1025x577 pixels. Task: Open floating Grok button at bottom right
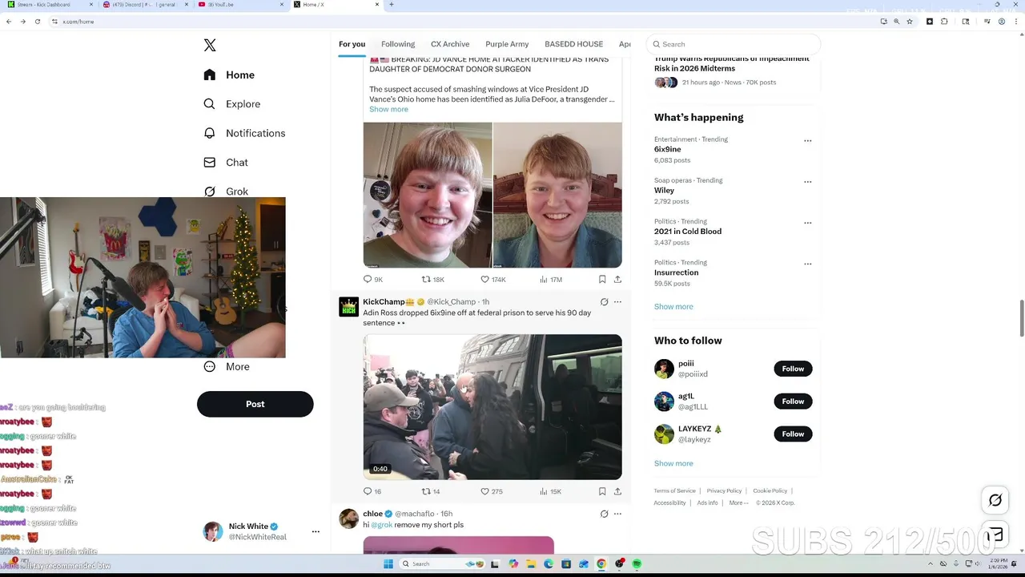(995, 500)
